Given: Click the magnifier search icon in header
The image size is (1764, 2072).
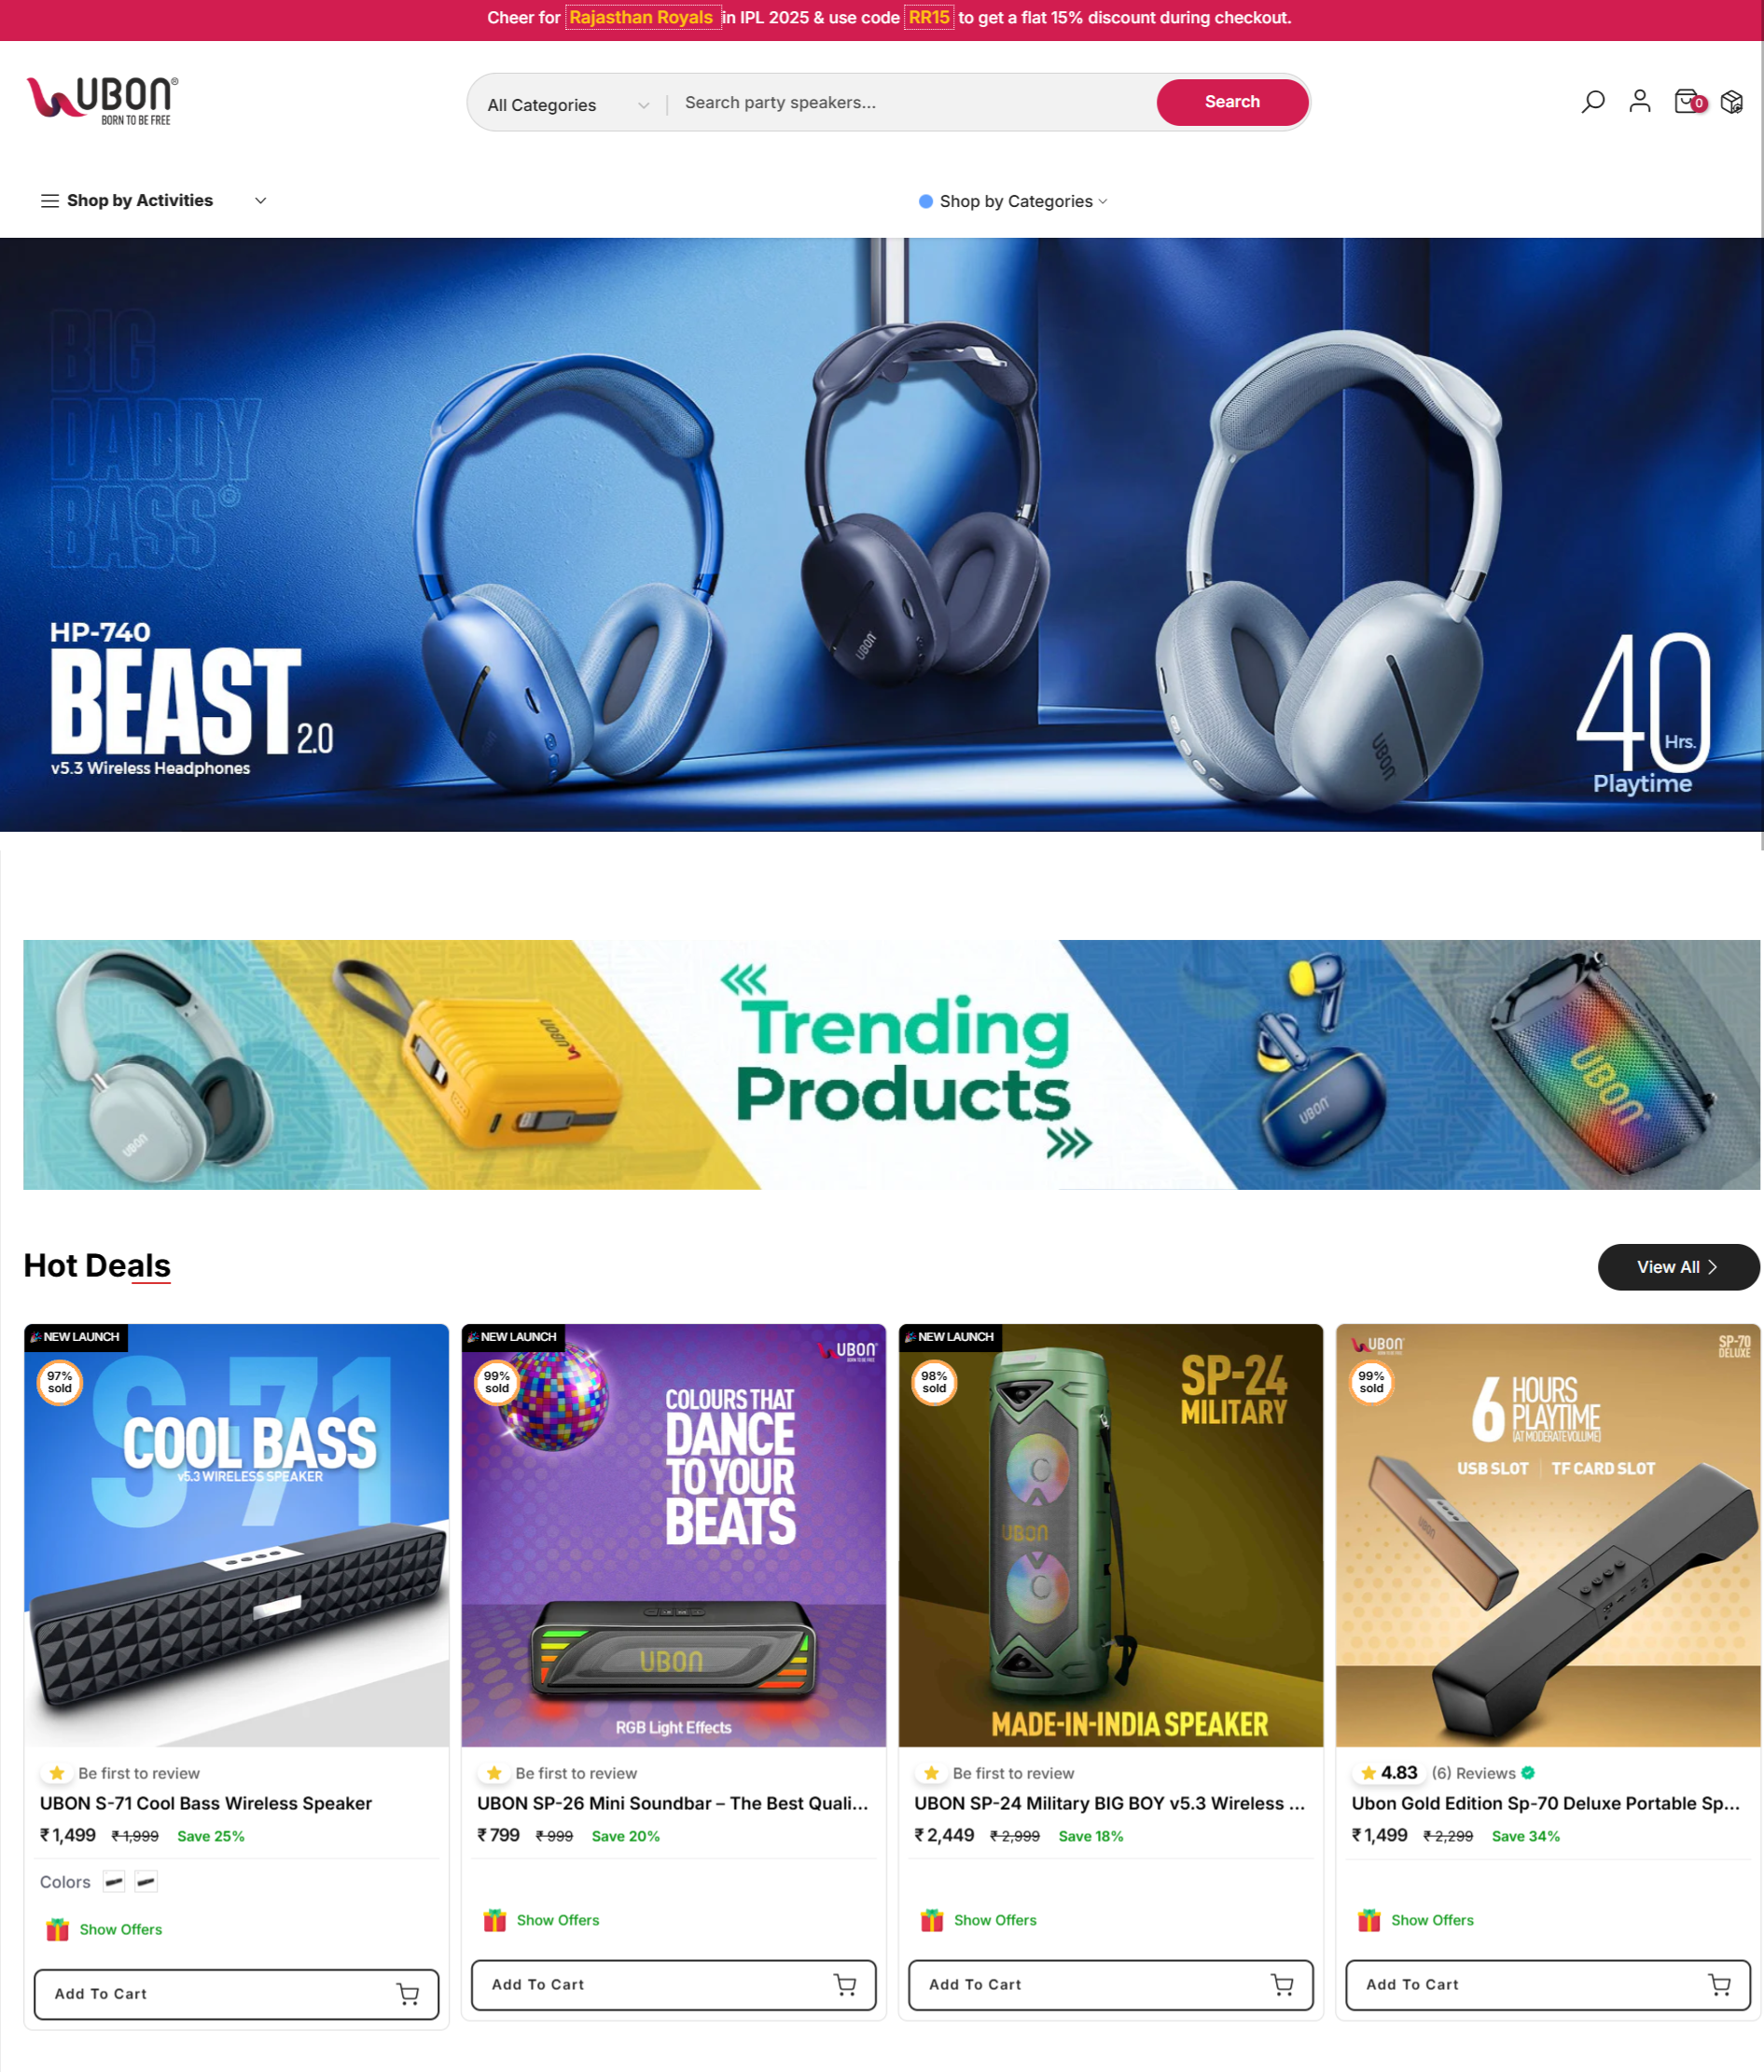Looking at the screenshot, I should tap(1593, 102).
